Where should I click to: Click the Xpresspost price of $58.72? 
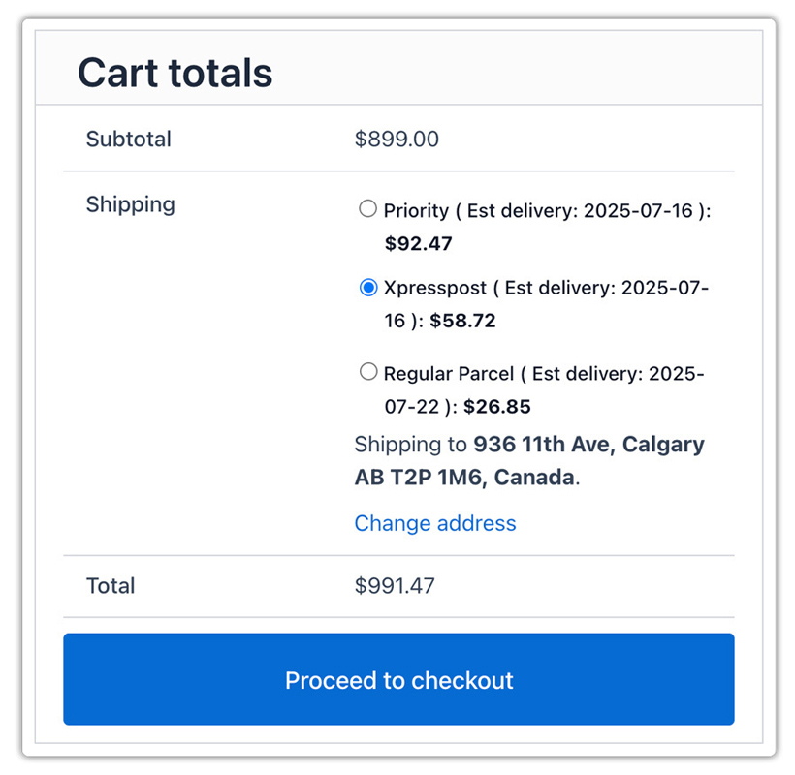462,321
